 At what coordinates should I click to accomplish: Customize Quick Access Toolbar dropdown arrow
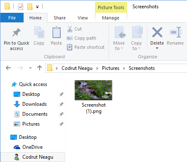click(37, 7)
